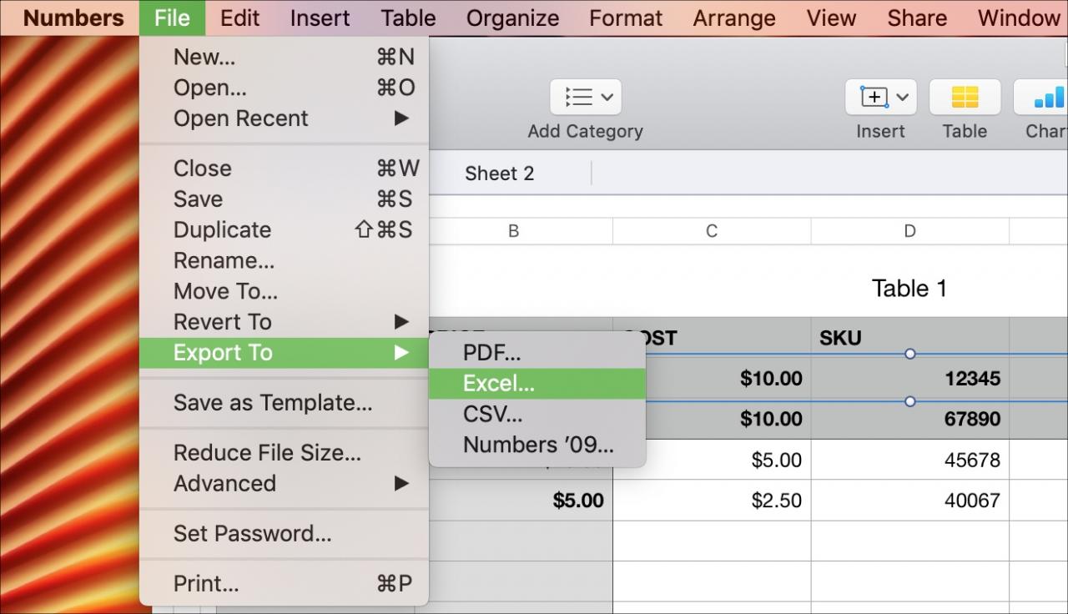The height and width of the screenshot is (614, 1068).
Task: Open the Edit menu in the menu bar
Action: tap(240, 18)
